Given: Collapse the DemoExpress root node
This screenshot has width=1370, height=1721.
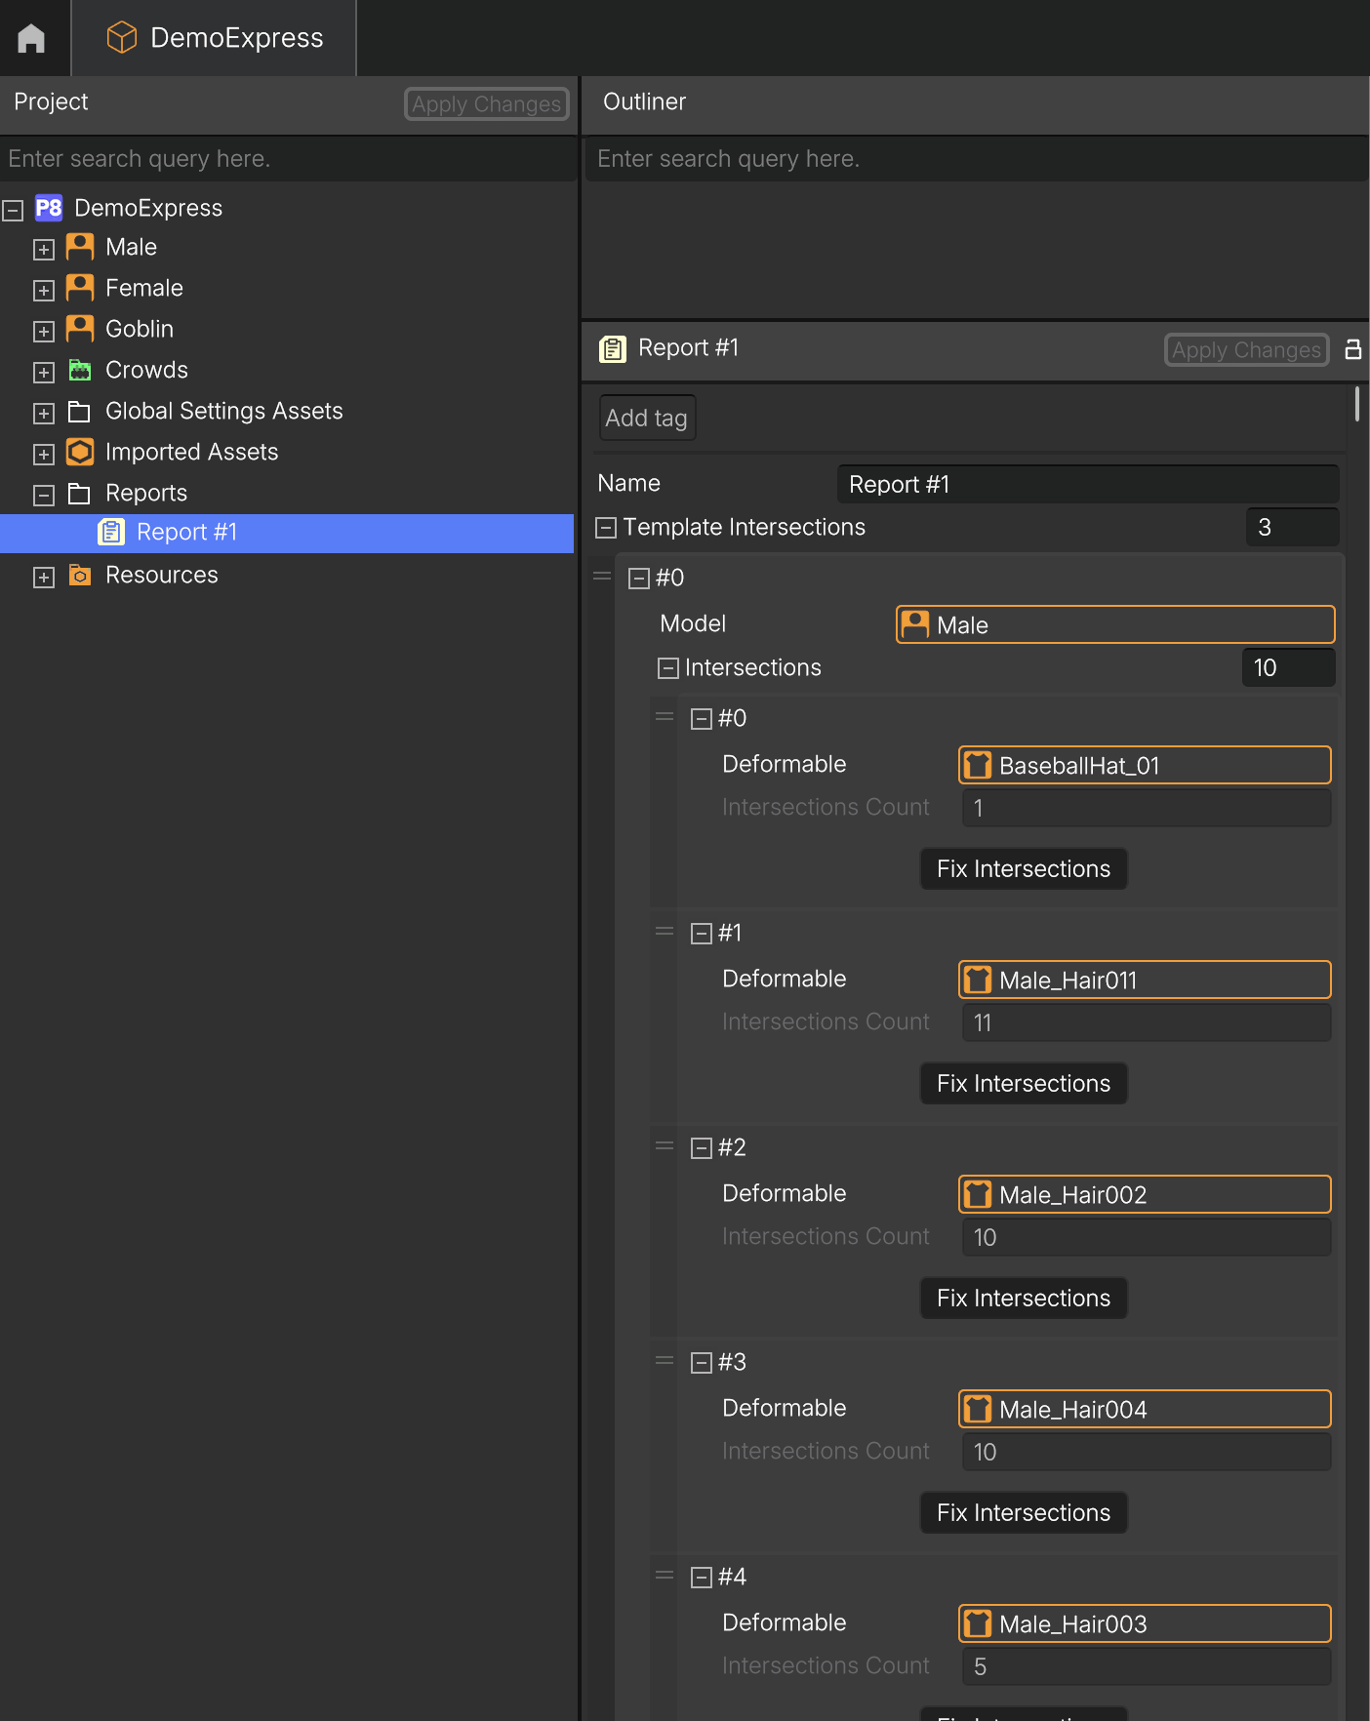Looking at the screenshot, I should click(13, 210).
